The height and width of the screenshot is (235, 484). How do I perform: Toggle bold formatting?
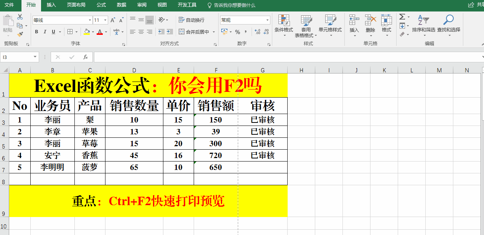(36, 32)
